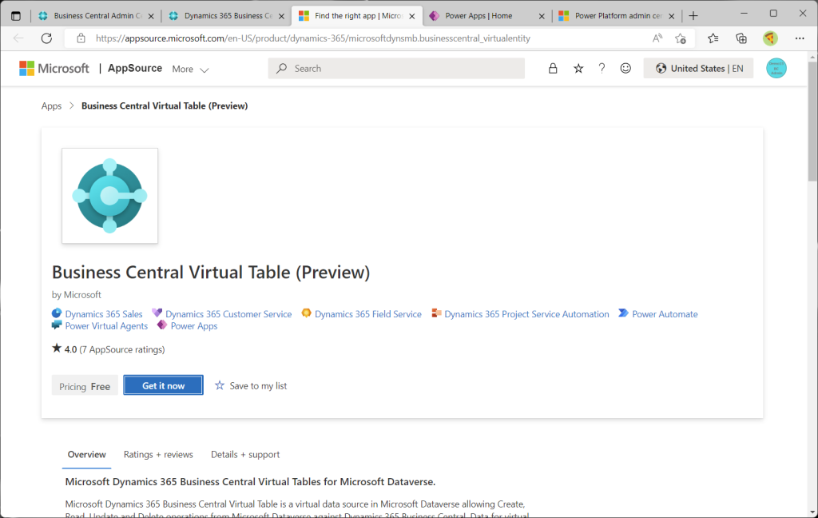The height and width of the screenshot is (518, 818).
Task: Click the Dynamics 365 Field Service icon
Action: coord(306,313)
